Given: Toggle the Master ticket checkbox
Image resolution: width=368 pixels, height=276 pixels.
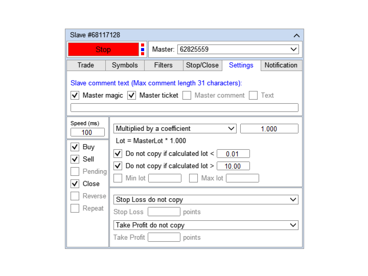Looking at the screenshot, I should [132, 95].
